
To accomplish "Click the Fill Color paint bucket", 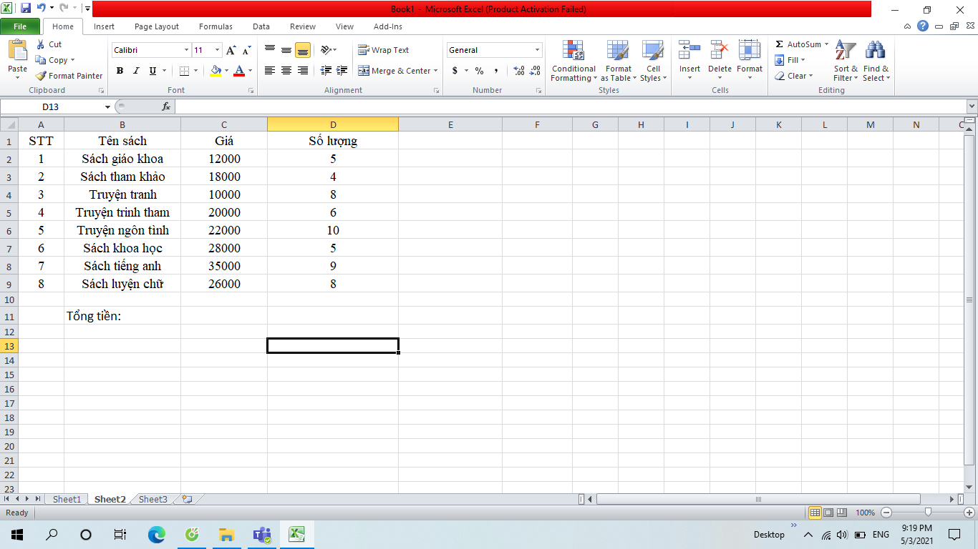I will pyautogui.click(x=216, y=71).
